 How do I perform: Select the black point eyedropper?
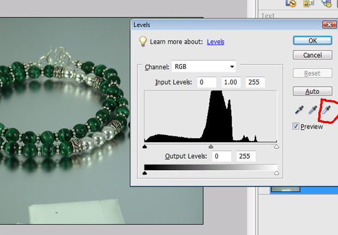[299, 110]
